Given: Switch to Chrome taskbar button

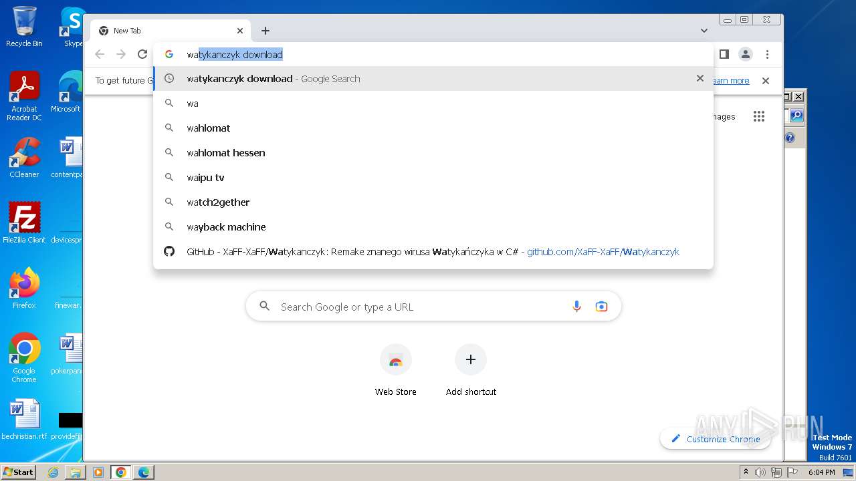Looking at the screenshot, I should click(121, 472).
